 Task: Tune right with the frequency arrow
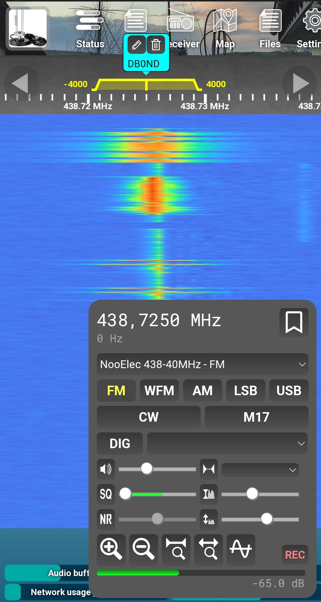click(300, 83)
